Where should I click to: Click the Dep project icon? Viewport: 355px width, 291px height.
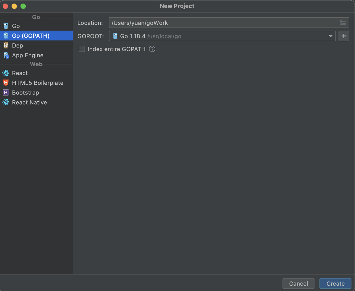coord(6,45)
